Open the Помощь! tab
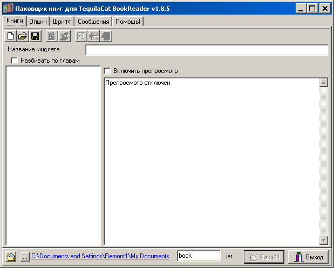Viewport: 334px width, 268px height. 128,22
